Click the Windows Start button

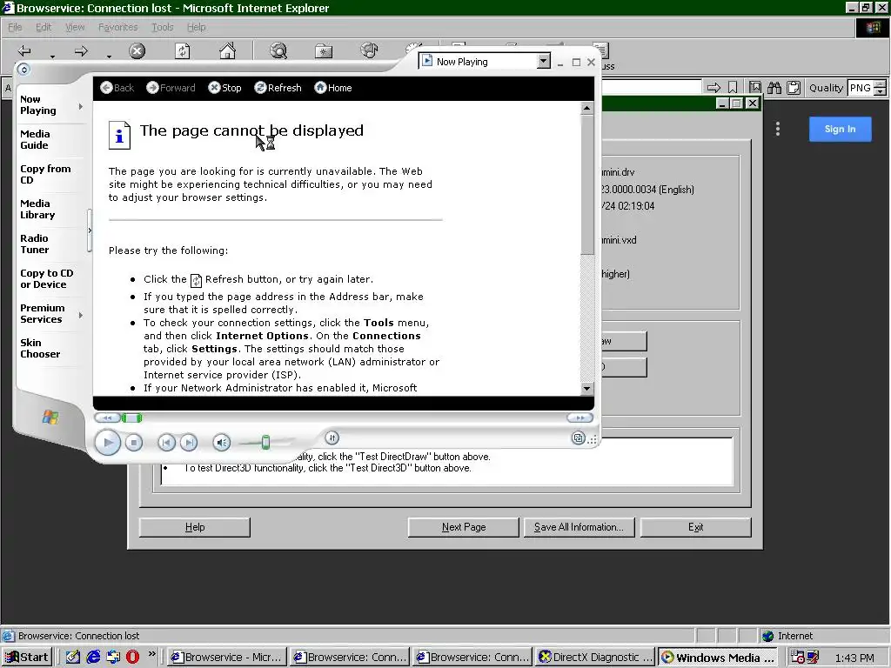click(x=27, y=657)
